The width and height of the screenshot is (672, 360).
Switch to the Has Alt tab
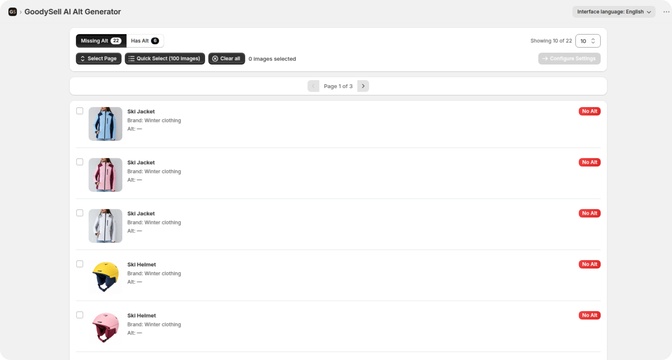click(145, 41)
